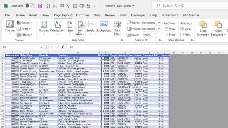Viewport: 228px width, 128px height.
Task: Switch to the Formulas tab
Action: (x=83, y=15)
